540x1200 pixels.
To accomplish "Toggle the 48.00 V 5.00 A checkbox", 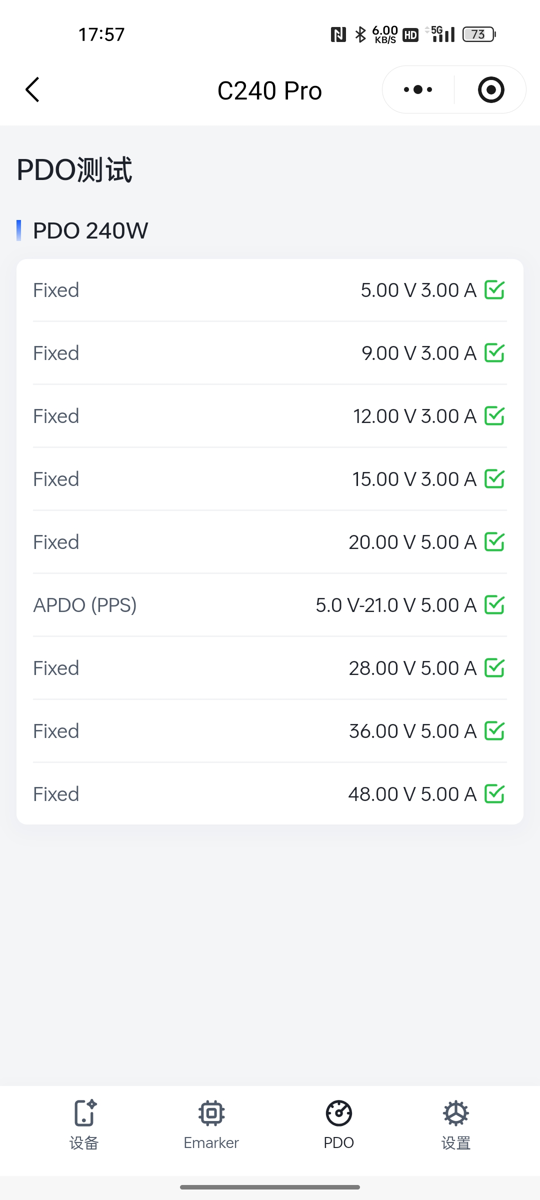I will (494, 794).
